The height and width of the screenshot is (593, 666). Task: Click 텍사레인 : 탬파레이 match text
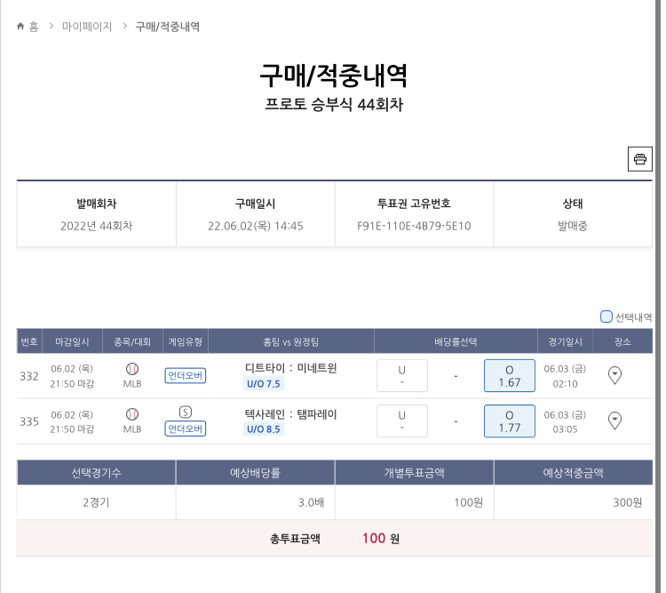pos(291,413)
